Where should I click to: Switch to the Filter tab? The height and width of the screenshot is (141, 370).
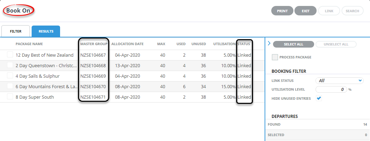[x=15, y=31]
